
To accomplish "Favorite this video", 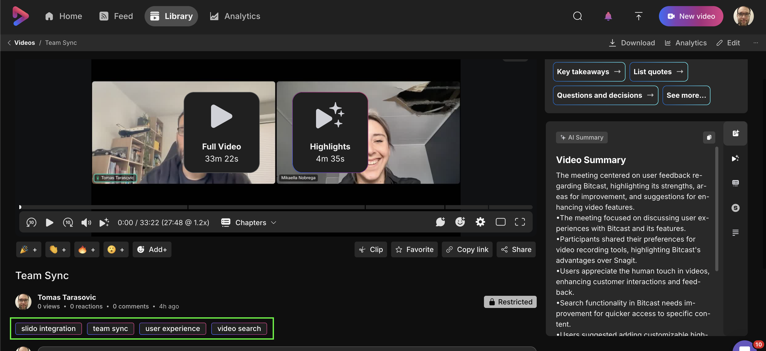I will (414, 249).
